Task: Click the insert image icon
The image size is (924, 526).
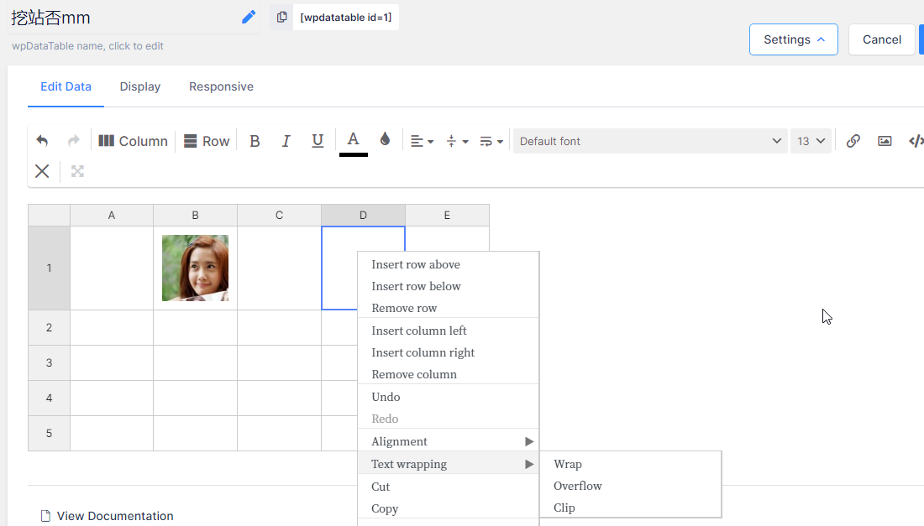Action: [x=885, y=141]
